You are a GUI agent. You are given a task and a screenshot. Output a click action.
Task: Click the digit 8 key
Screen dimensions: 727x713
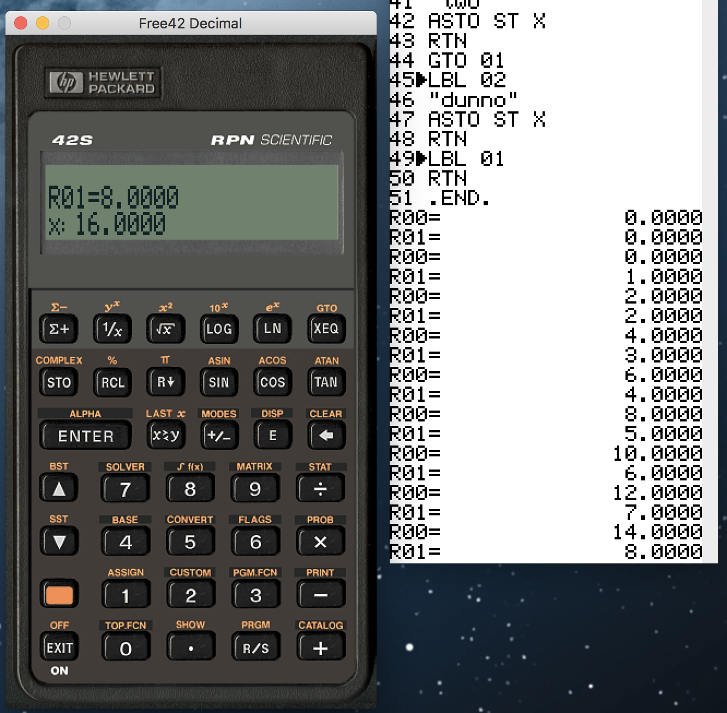190,489
